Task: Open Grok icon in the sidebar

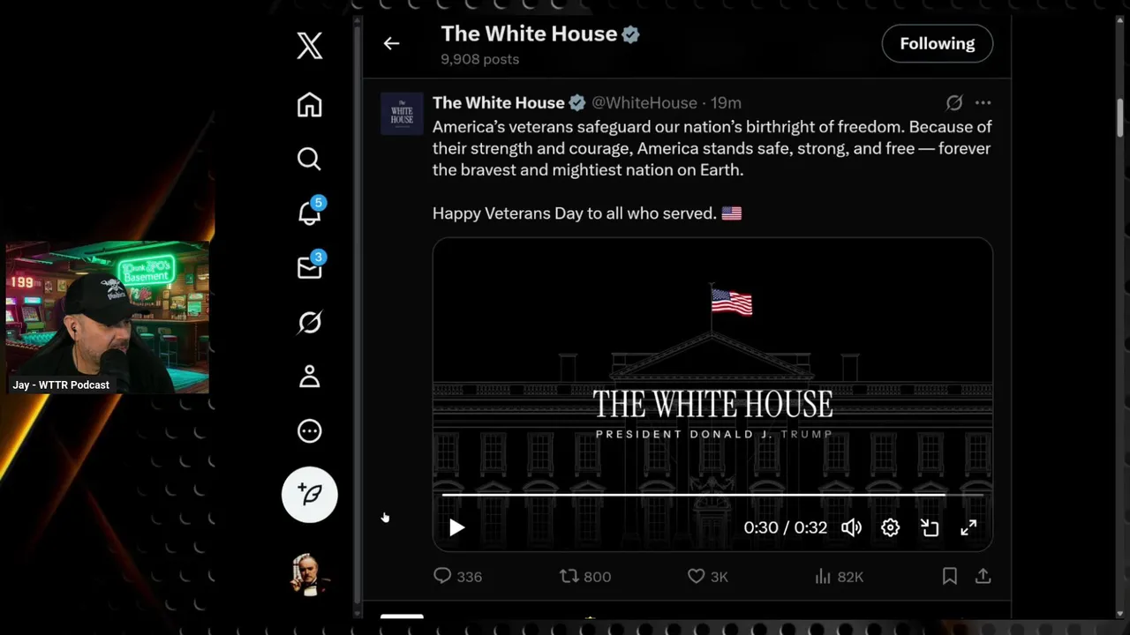Action: pyautogui.click(x=309, y=323)
